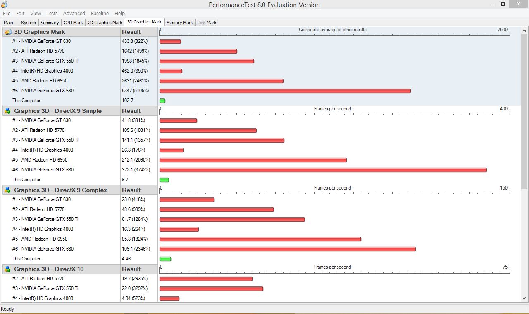This screenshot has width=529, height=314.
Task: Click the scroll up arrow of vertical scrollbar
Action: tap(524, 30)
